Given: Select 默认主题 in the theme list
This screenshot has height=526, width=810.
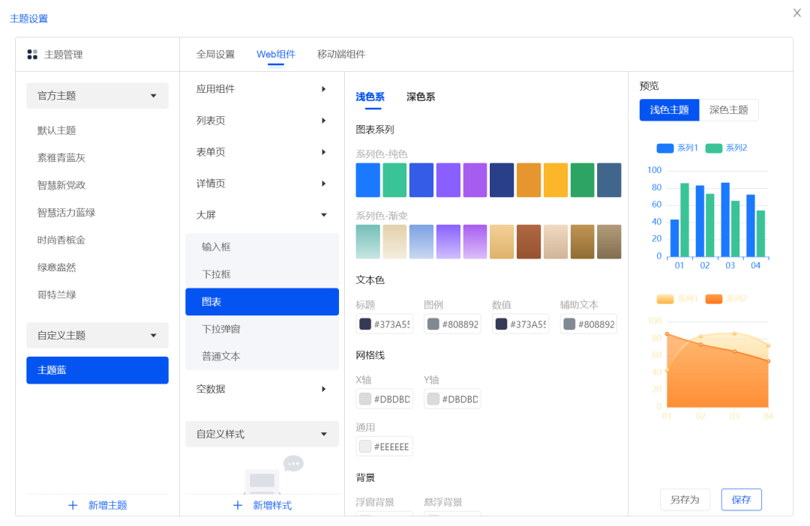Looking at the screenshot, I should coord(56,130).
